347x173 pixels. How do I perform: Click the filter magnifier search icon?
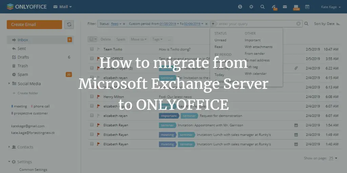[x=306, y=24]
